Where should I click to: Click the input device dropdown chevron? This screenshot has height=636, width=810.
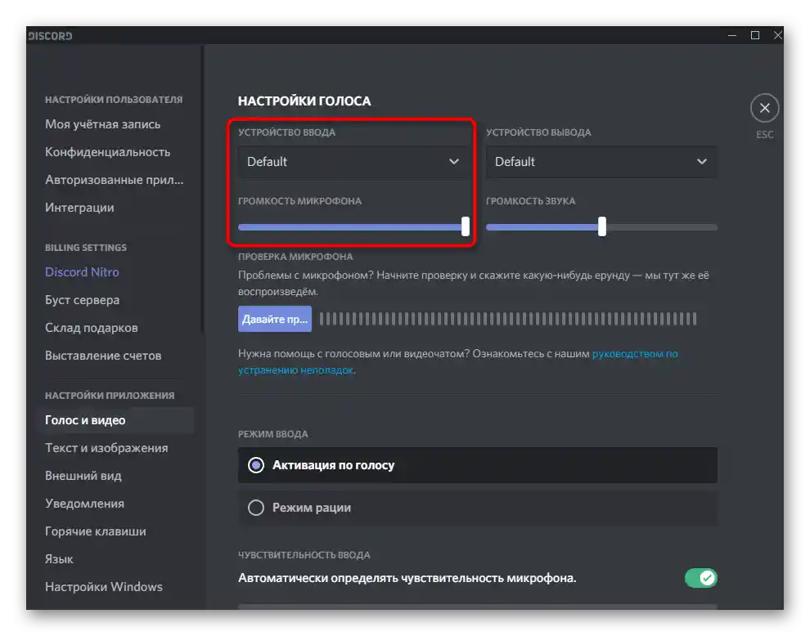[x=453, y=162]
